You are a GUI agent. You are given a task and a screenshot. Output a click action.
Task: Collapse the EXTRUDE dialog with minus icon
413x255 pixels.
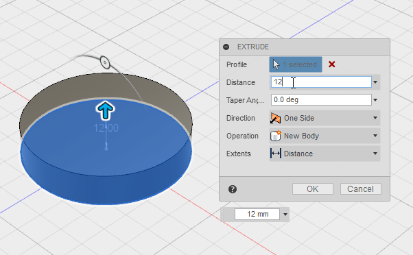tap(226, 47)
